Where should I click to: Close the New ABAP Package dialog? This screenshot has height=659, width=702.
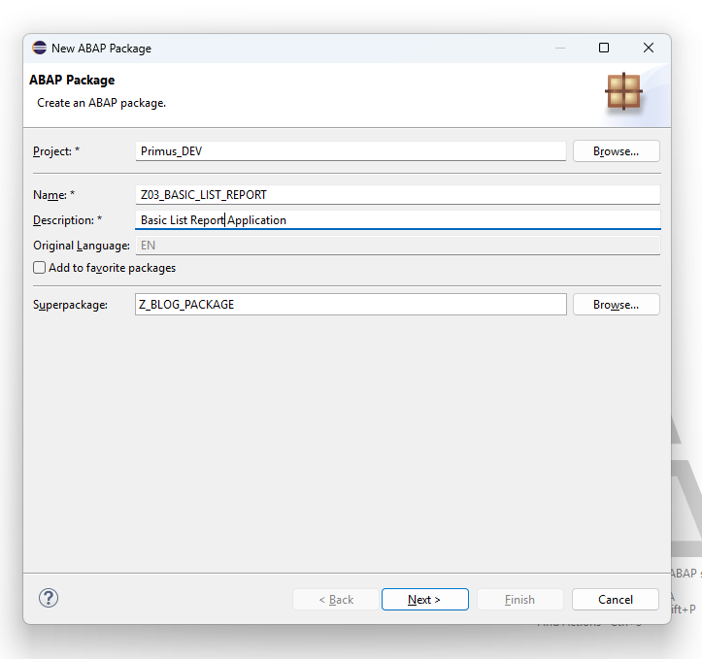[649, 48]
